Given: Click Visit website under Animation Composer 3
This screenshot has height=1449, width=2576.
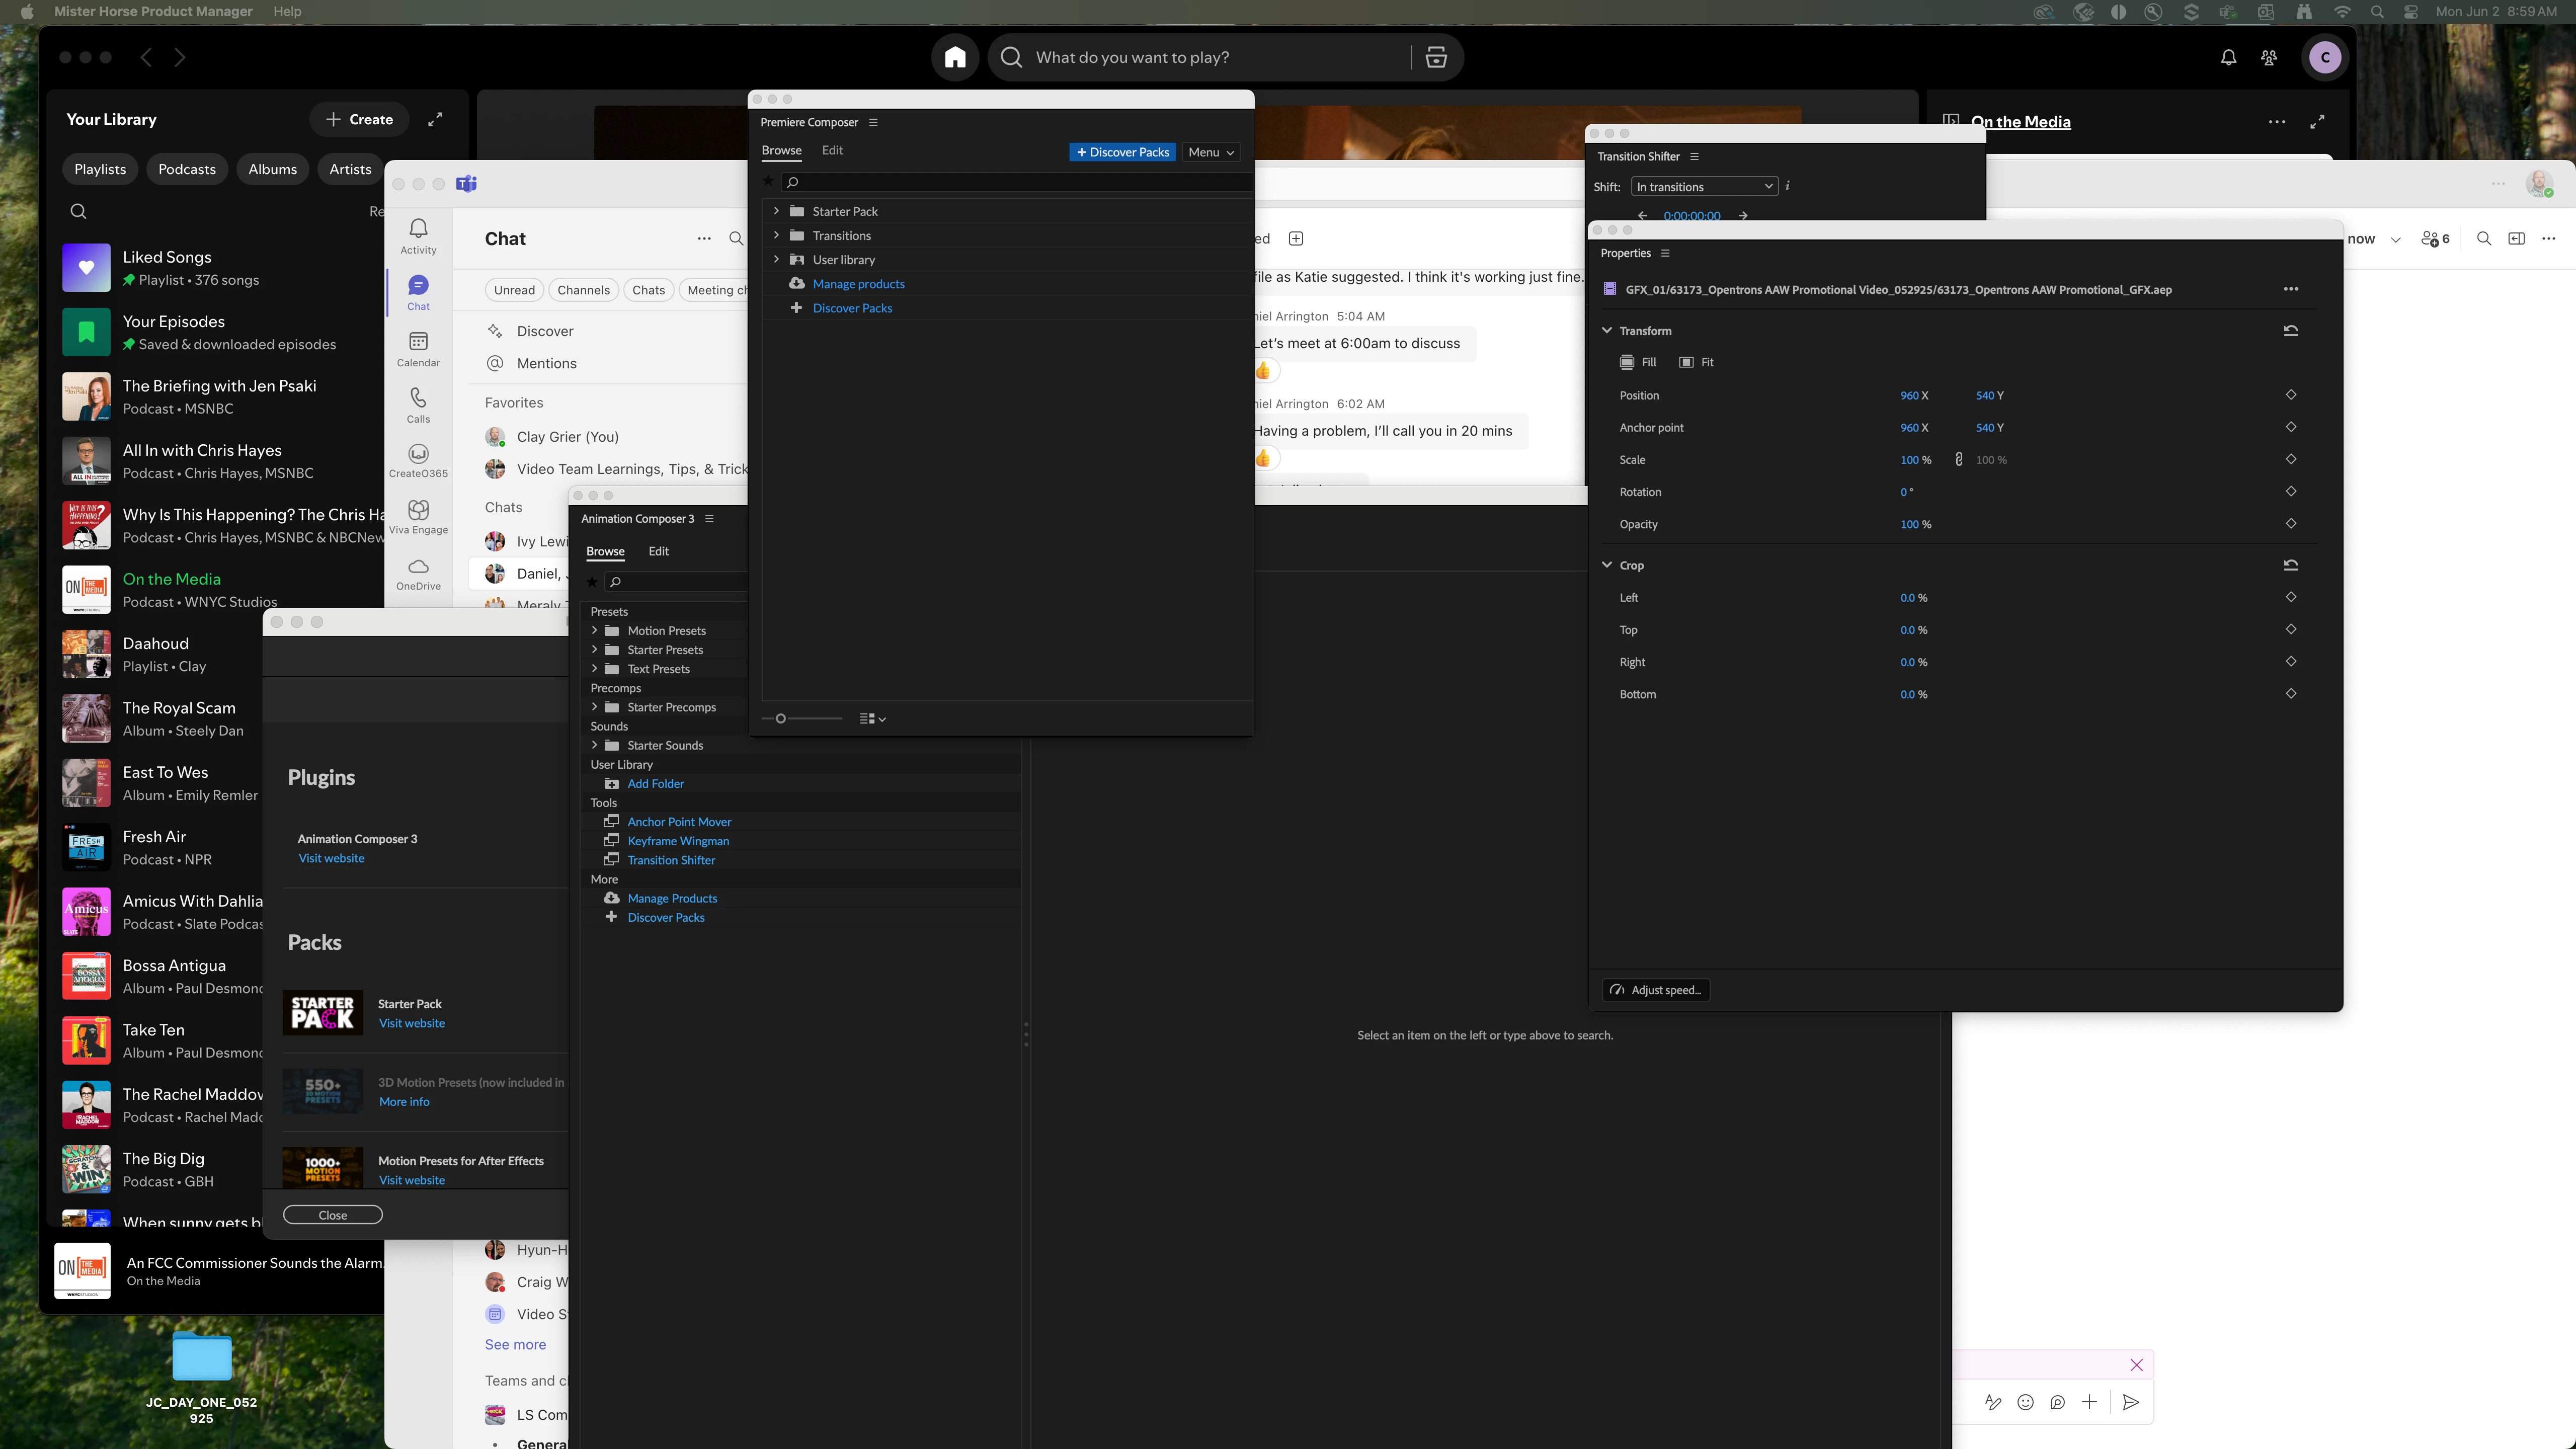Looking at the screenshot, I should [331, 858].
